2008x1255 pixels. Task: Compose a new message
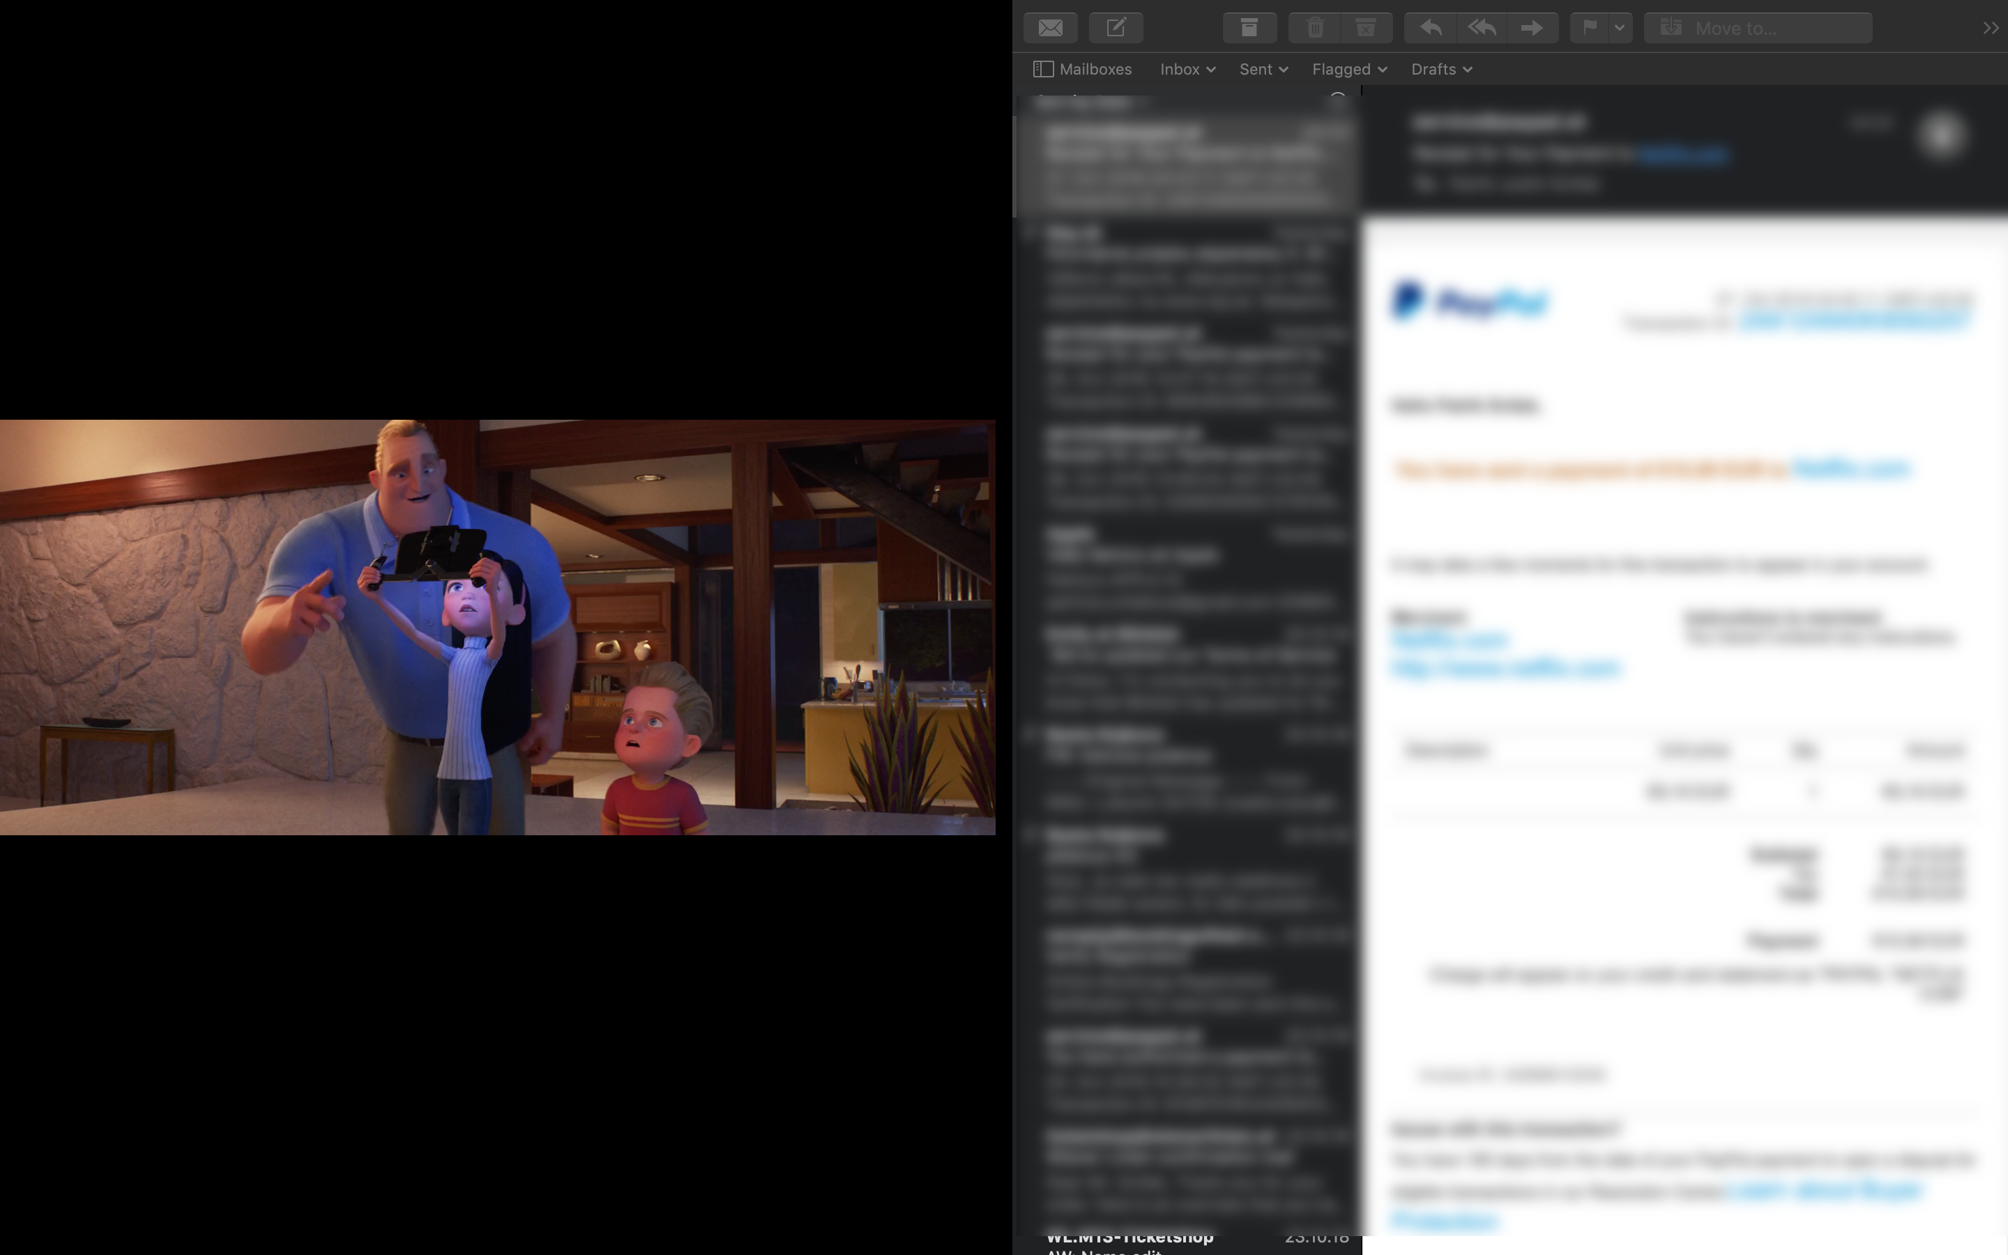1116,27
